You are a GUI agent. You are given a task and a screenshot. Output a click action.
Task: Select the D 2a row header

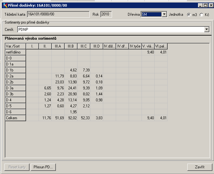[15, 76]
